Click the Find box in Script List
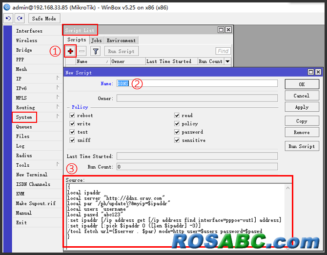 (223, 51)
